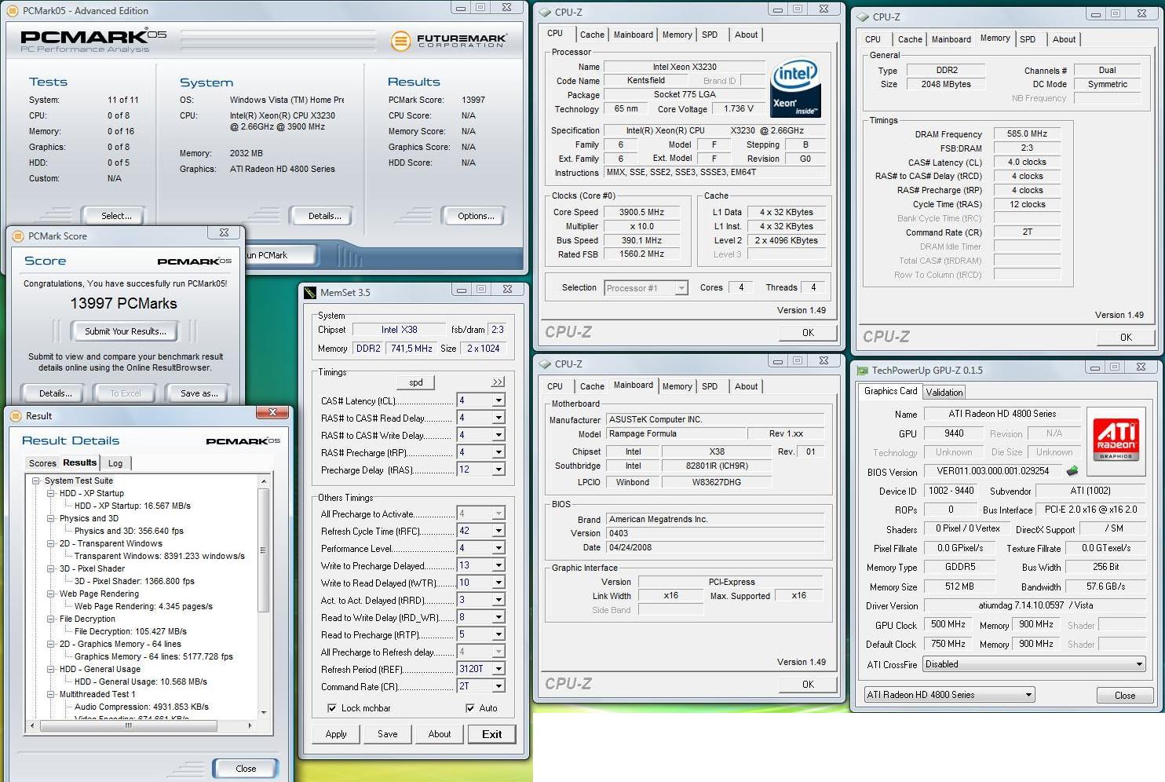Click the >> button next to spd in MemSet
1165x782 pixels.
coord(498,382)
